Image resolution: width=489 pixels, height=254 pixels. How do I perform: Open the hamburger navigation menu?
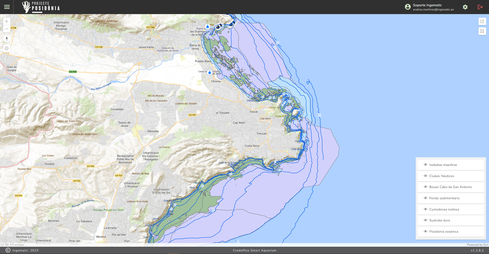pyautogui.click(x=7, y=7)
